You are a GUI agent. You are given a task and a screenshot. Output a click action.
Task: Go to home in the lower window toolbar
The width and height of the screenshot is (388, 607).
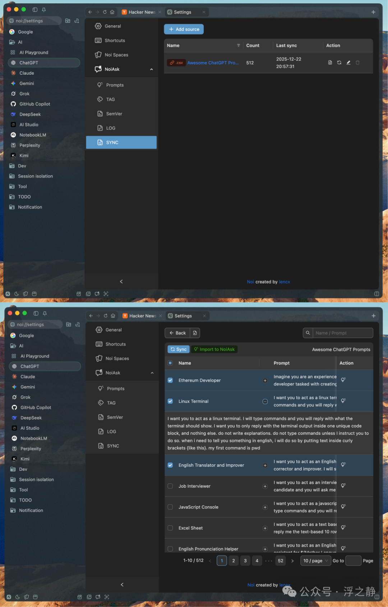tap(113, 316)
